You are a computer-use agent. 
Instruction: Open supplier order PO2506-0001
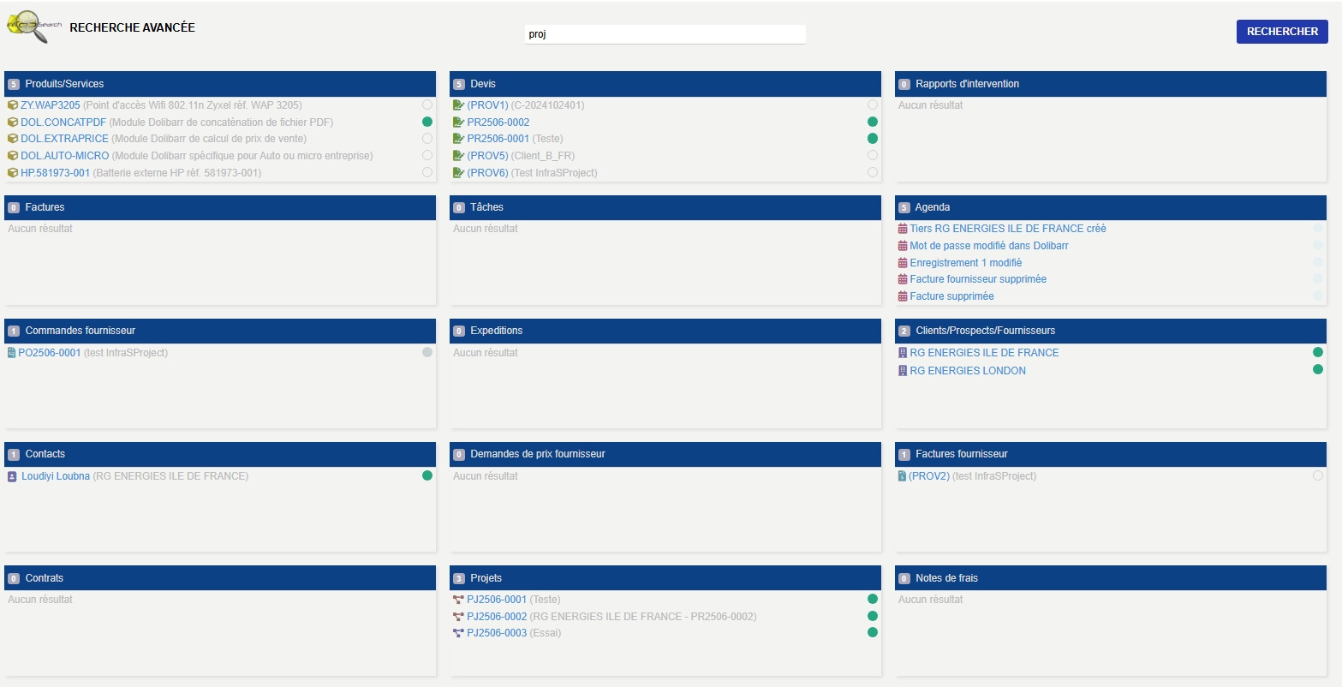(50, 353)
